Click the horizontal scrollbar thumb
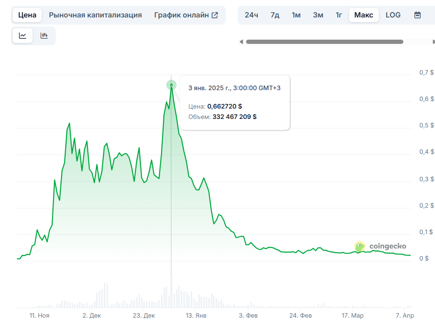 coord(324,42)
